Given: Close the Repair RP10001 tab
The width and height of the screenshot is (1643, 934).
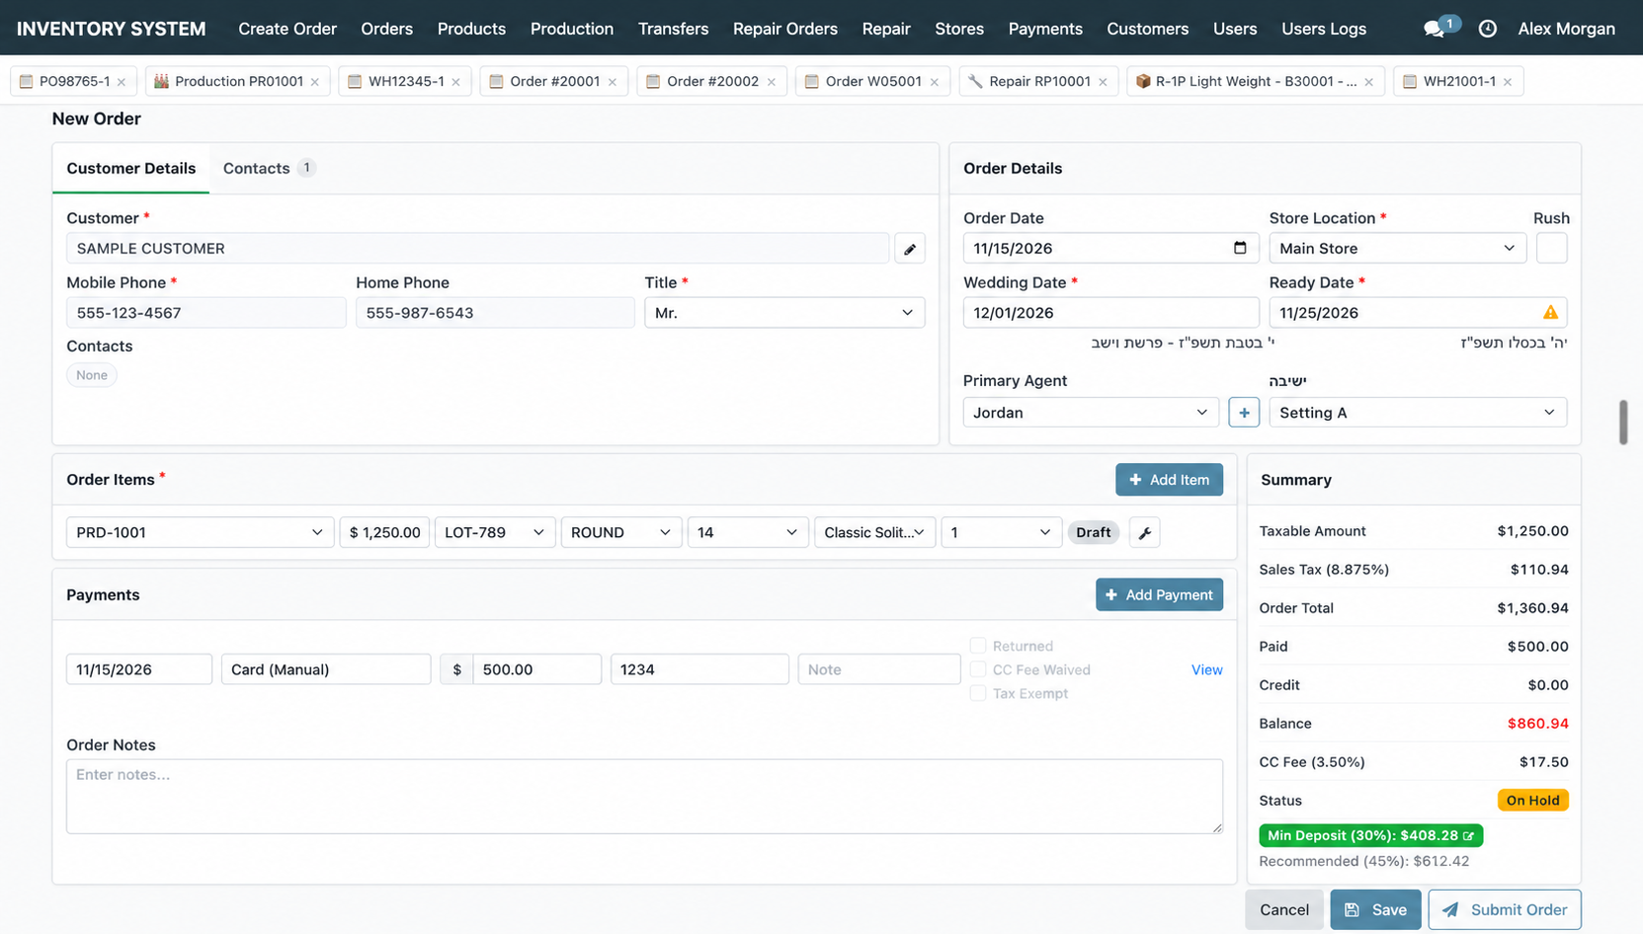Looking at the screenshot, I should pos(1104,82).
